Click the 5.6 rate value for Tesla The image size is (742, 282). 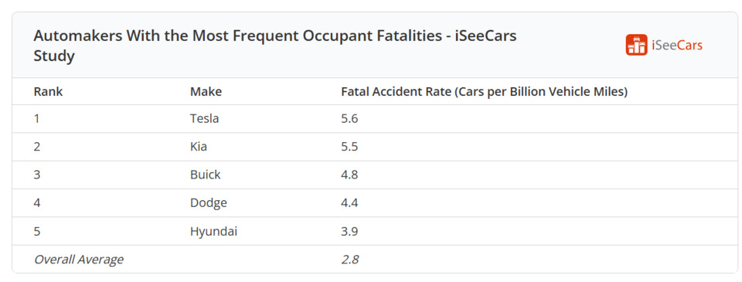coord(349,118)
